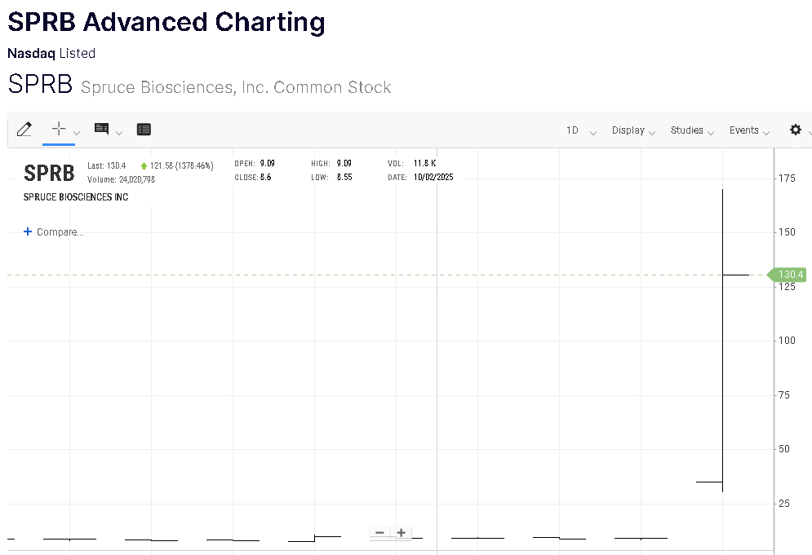This screenshot has width=812, height=555.
Task: Expand the annotation tool dropdown arrow
Action: point(119,133)
